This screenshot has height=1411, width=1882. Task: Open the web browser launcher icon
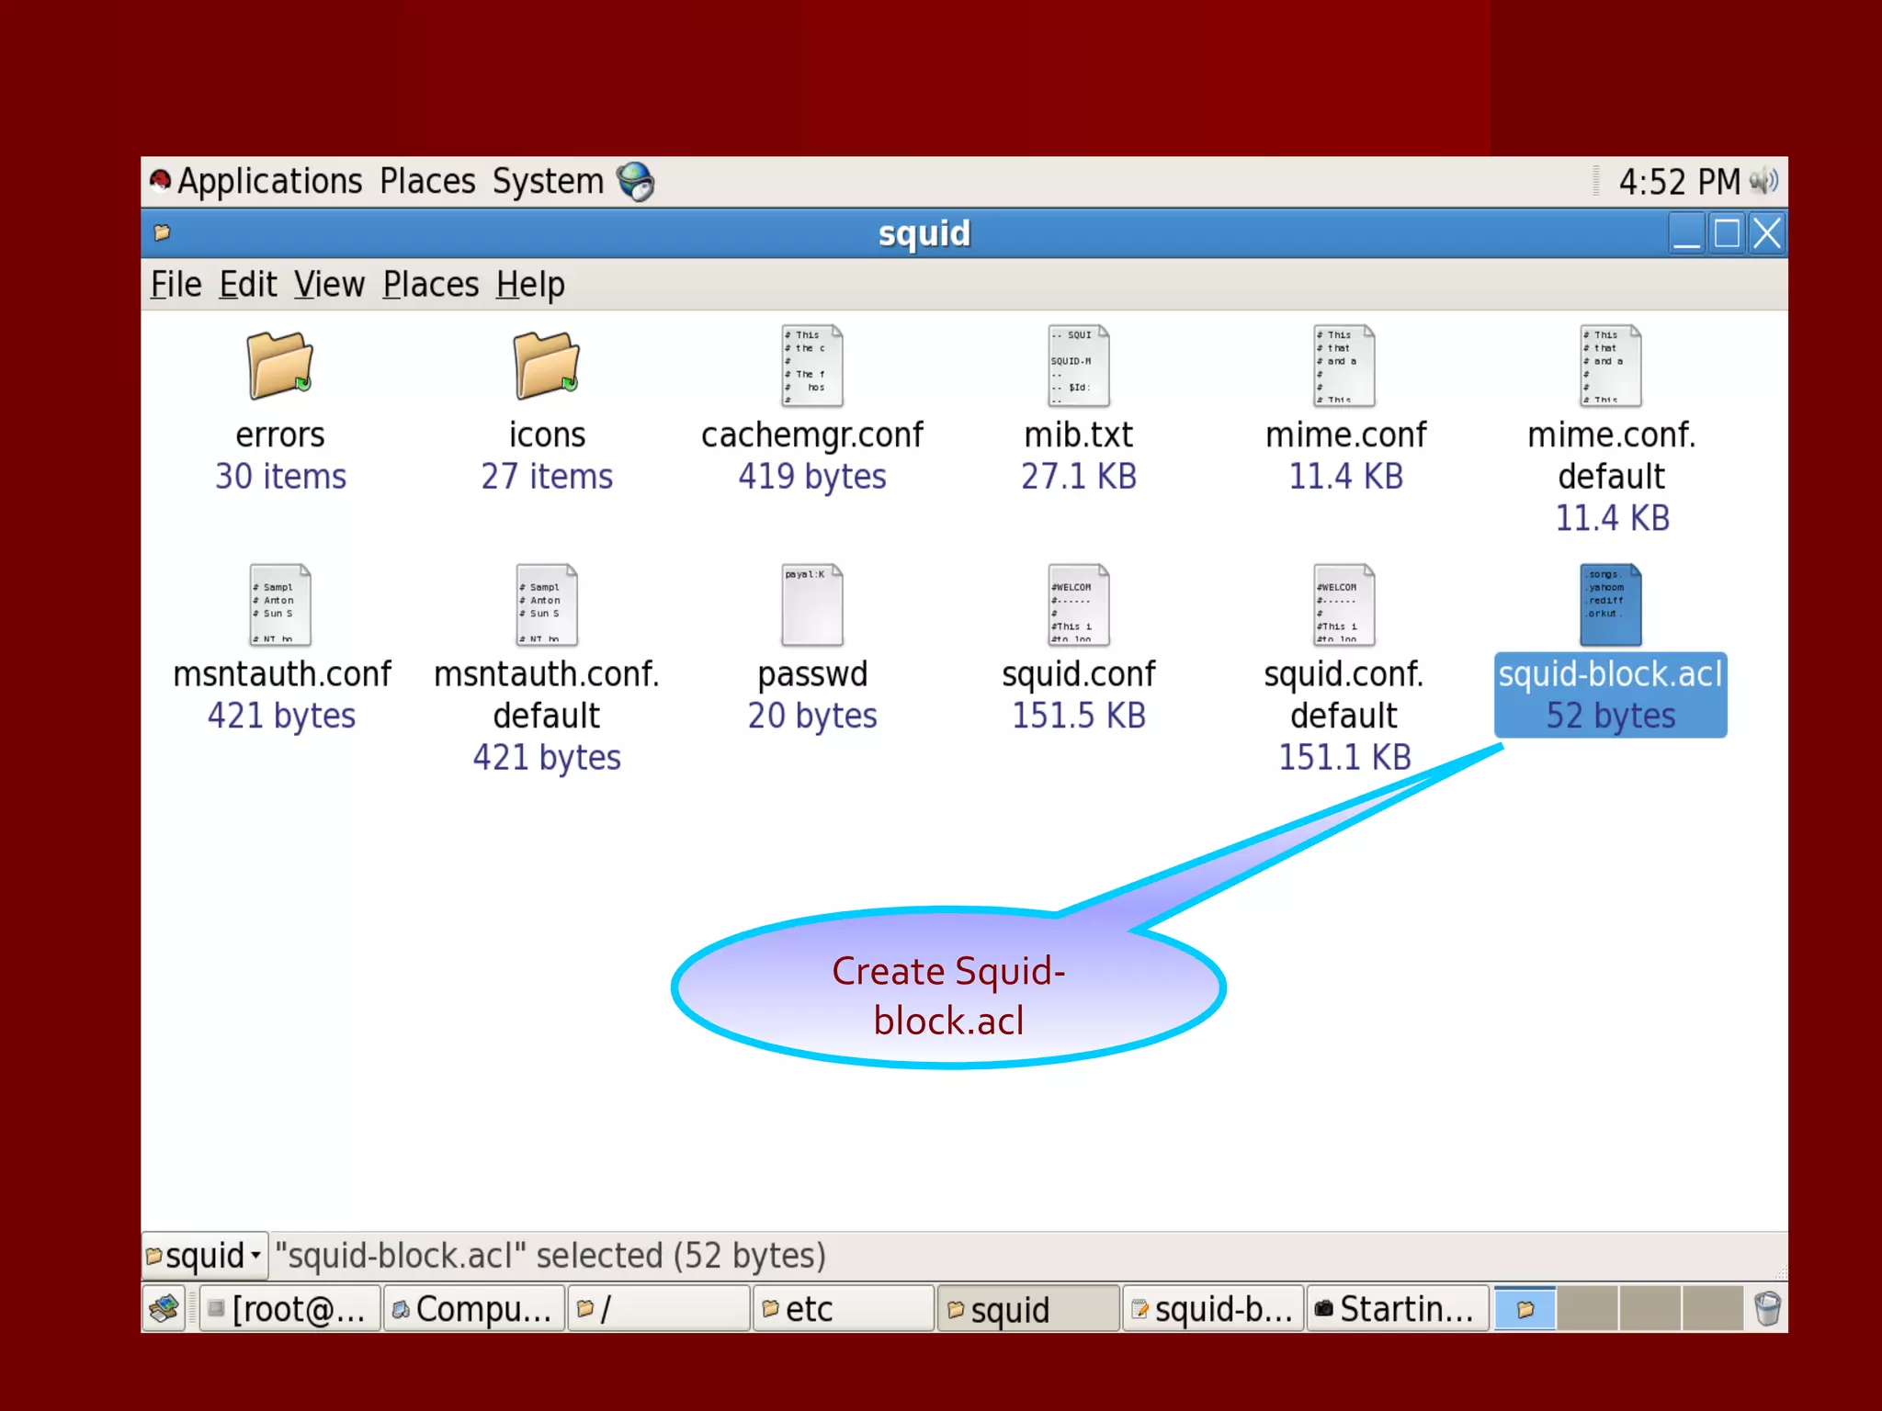click(636, 182)
